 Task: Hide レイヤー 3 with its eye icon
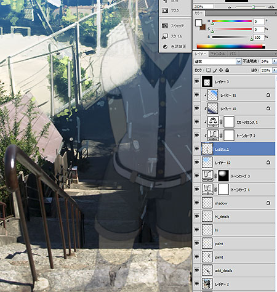[x=197, y=81]
